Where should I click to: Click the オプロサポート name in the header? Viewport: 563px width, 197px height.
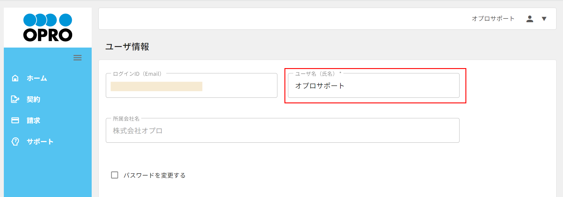click(493, 19)
